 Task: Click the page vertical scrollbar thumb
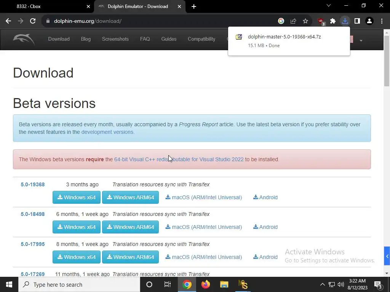tap(387, 61)
